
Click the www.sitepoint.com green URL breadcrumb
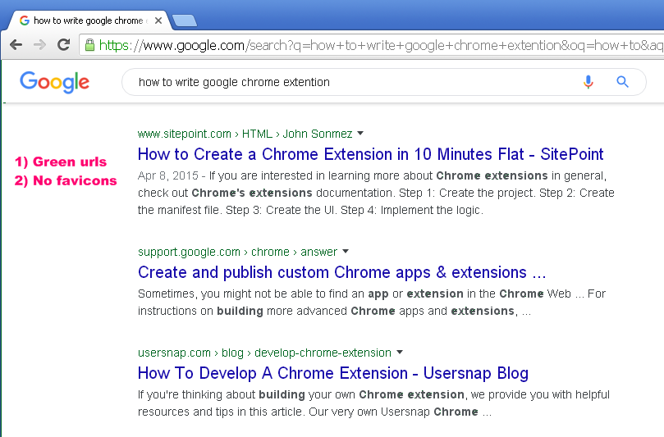coord(245,134)
